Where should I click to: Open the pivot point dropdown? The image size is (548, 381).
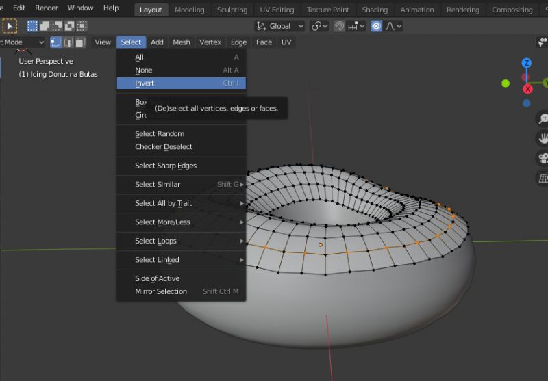(x=319, y=26)
